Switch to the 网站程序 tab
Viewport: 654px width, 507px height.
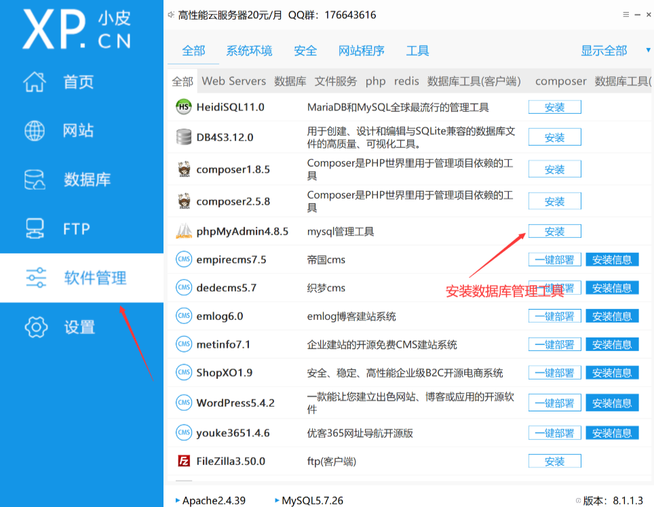click(361, 51)
